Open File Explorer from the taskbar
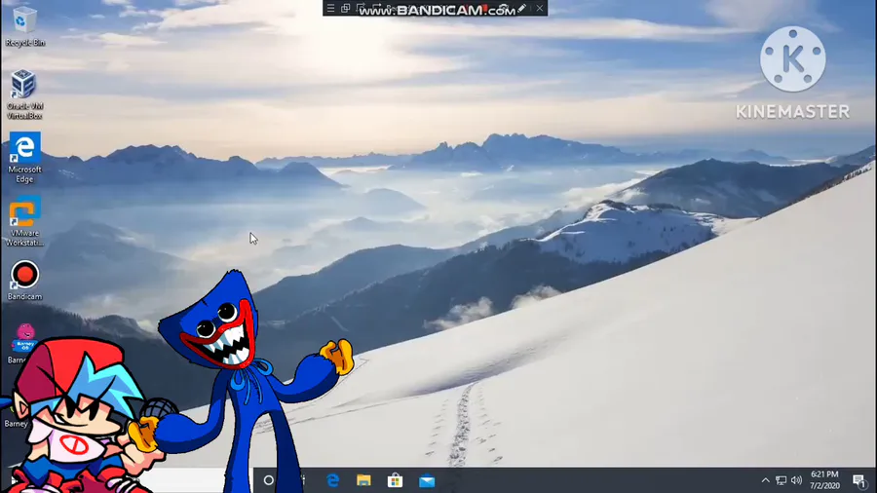Screen dimensions: 877x493 pyautogui.click(x=363, y=480)
